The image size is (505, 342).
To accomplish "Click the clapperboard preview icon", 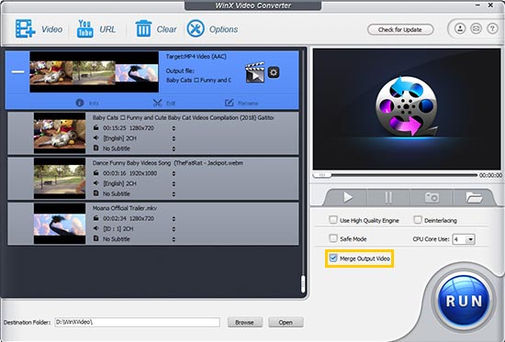I will click(254, 72).
